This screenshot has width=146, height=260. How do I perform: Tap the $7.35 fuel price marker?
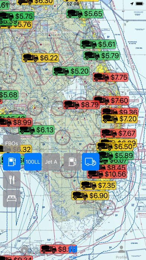click(x=98, y=185)
